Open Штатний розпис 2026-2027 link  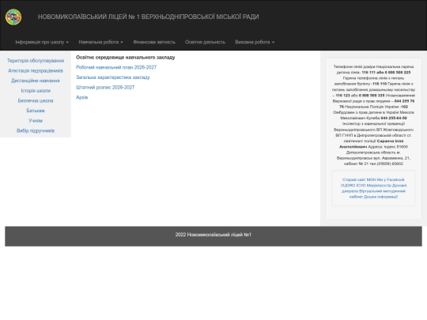pyautogui.click(x=105, y=88)
